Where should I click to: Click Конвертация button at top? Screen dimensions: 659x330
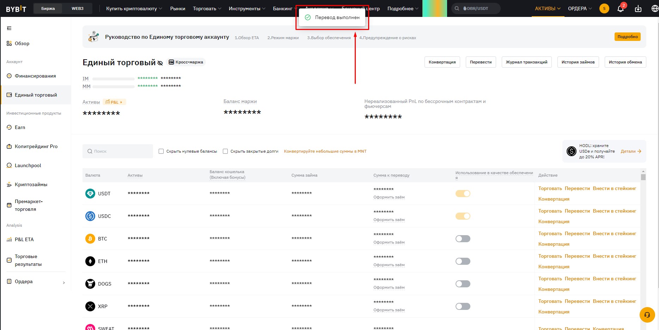442,62
